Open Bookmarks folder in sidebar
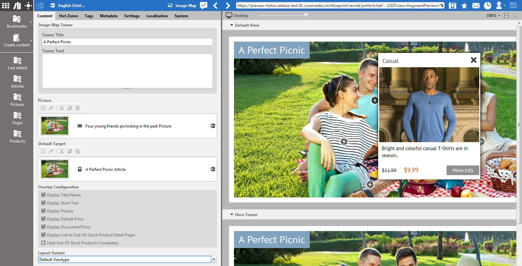 [x=17, y=22]
